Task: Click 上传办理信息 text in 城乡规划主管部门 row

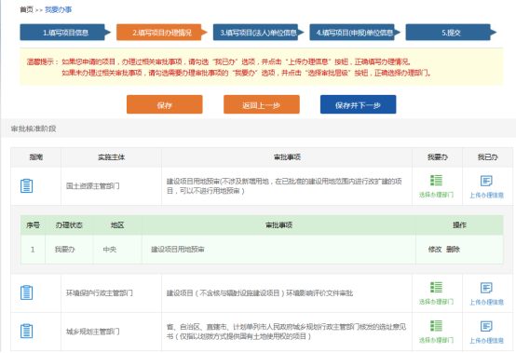Action: click(x=486, y=341)
